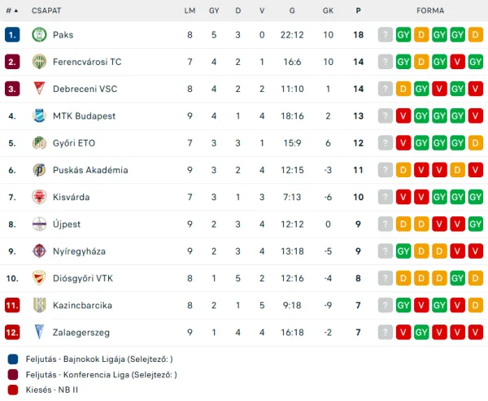Click the FORMA column header
The image size is (488, 401).
(x=429, y=11)
